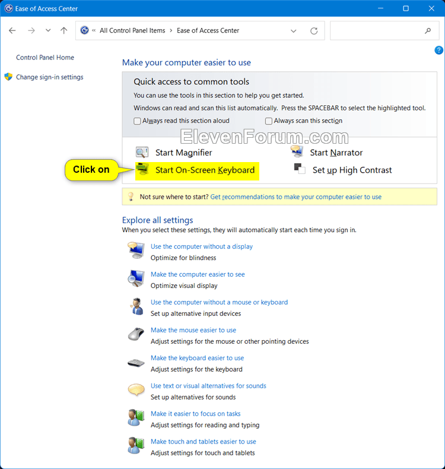The image size is (445, 469).
Task: Click Start Narrator text
Action: 336,153
